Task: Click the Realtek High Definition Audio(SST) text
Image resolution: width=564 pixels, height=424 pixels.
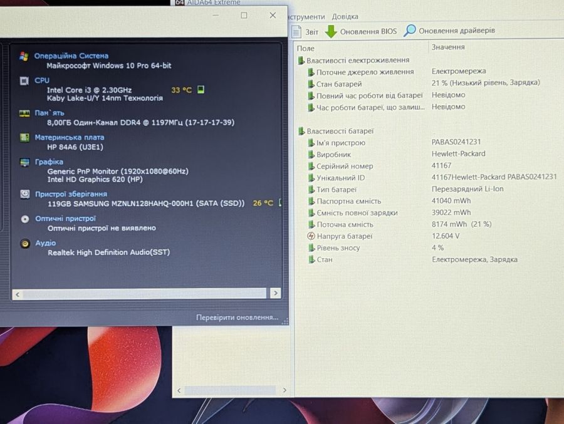Action: (x=108, y=252)
